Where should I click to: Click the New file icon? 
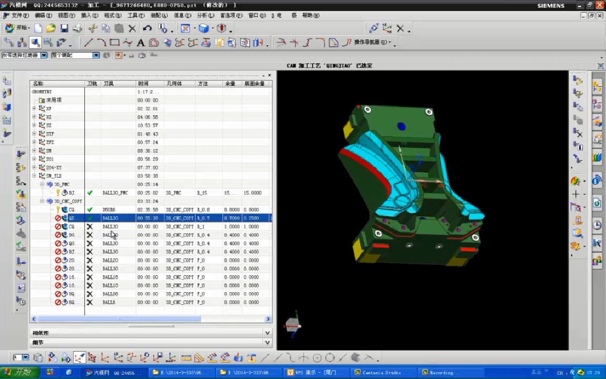[x=38, y=28]
